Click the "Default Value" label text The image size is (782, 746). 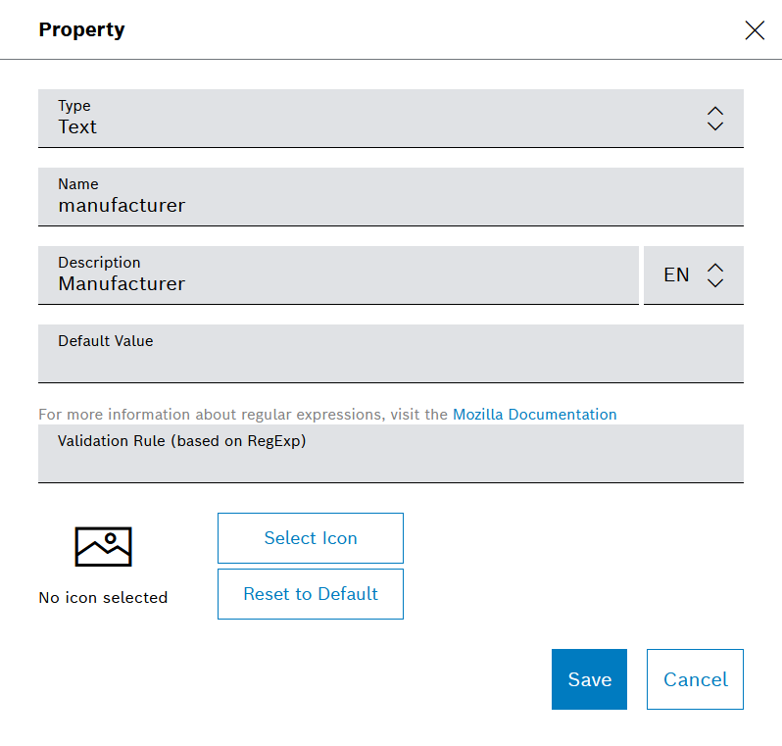(x=106, y=341)
